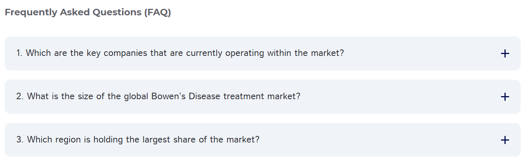
Task: Click the '1.' number before key companies question
Action: coord(20,53)
